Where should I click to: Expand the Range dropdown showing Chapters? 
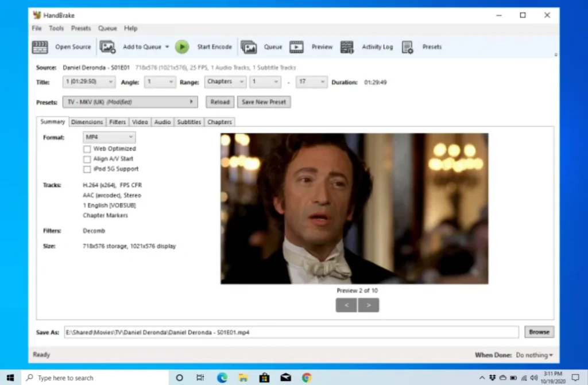click(x=225, y=81)
